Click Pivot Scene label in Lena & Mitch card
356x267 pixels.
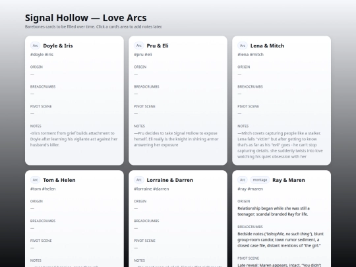(x=248, y=107)
